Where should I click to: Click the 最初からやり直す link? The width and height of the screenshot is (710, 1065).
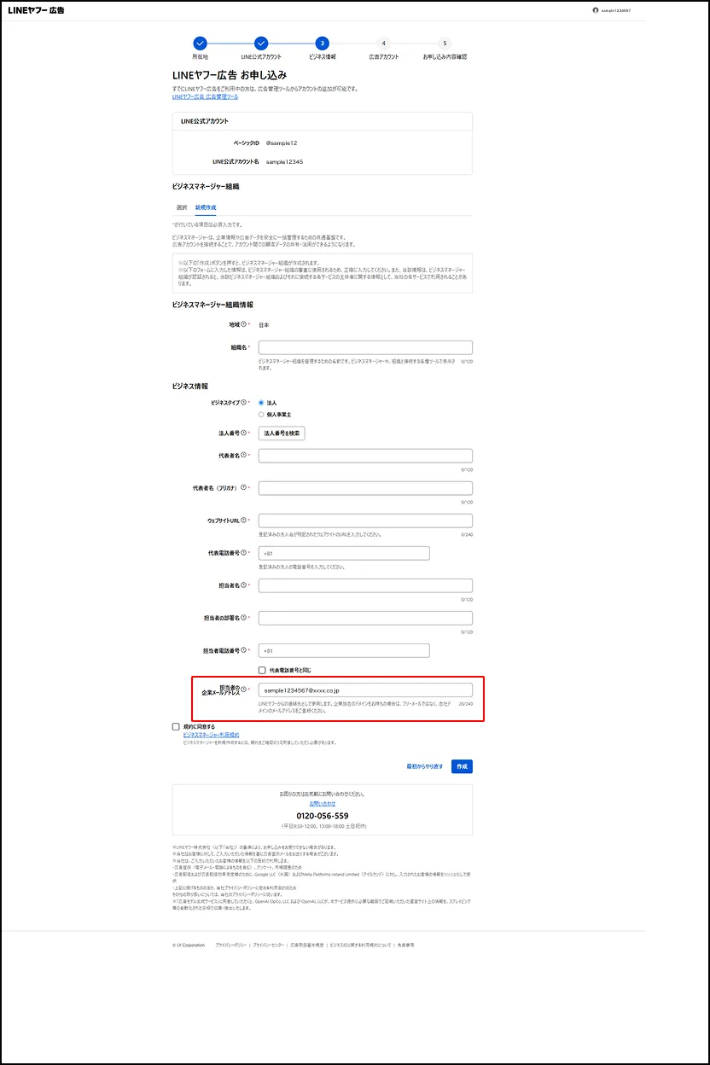point(425,766)
